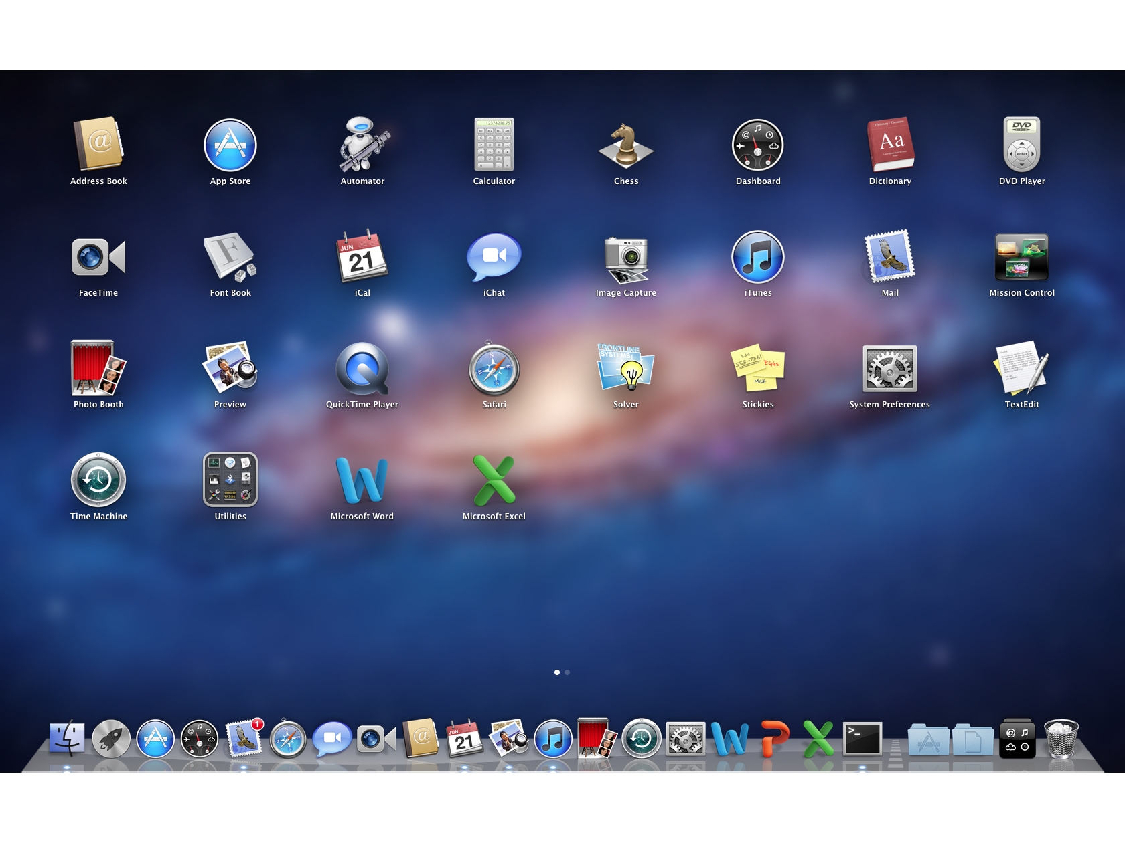Open Safari from the Dock

[288, 739]
